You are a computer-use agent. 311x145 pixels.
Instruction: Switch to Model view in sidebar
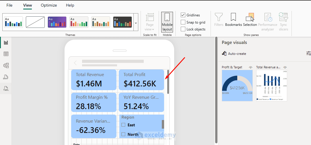point(6,65)
